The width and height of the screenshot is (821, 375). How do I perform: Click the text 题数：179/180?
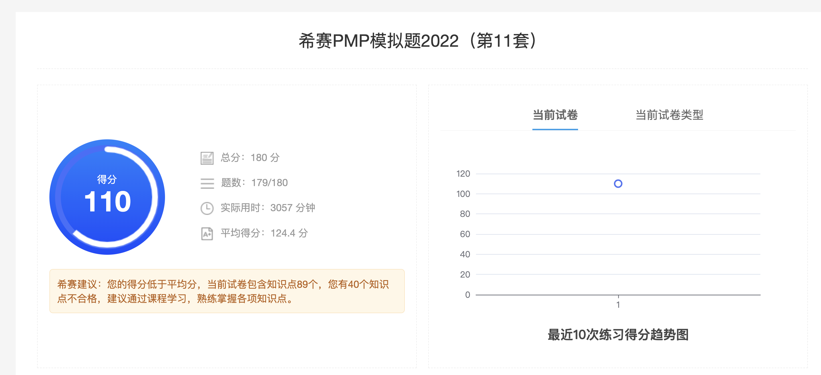(254, 183)
